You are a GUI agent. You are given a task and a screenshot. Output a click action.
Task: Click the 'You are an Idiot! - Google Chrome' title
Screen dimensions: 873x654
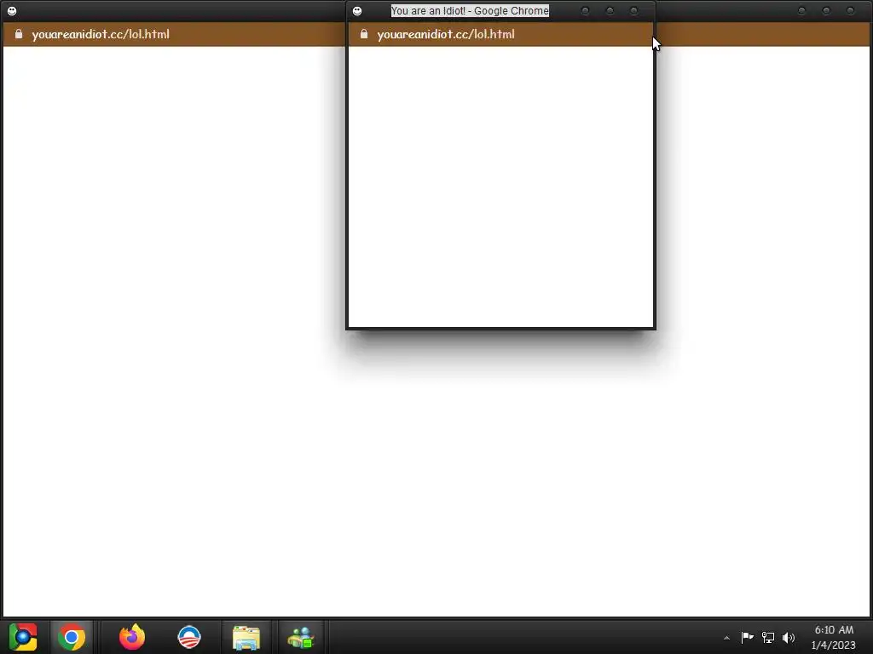(470, 10)
